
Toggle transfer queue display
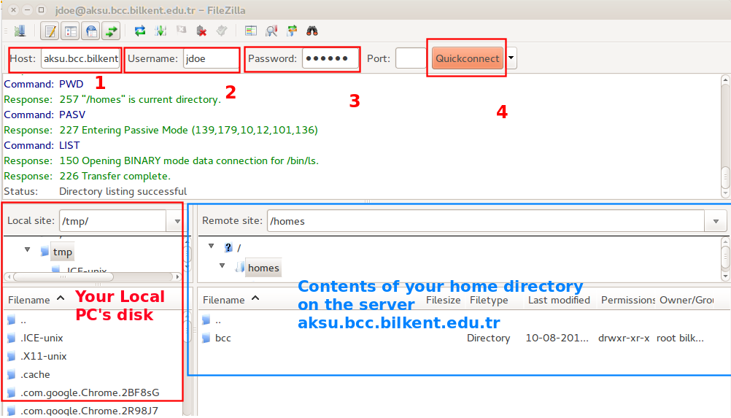(112, 31)
